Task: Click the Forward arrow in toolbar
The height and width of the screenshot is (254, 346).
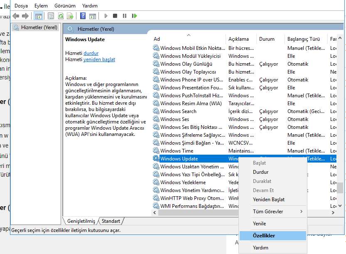Action: (x=25, y=16)
